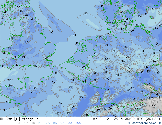
Task: Select legend value 75 in the color scale
Action: click(48, 123)
